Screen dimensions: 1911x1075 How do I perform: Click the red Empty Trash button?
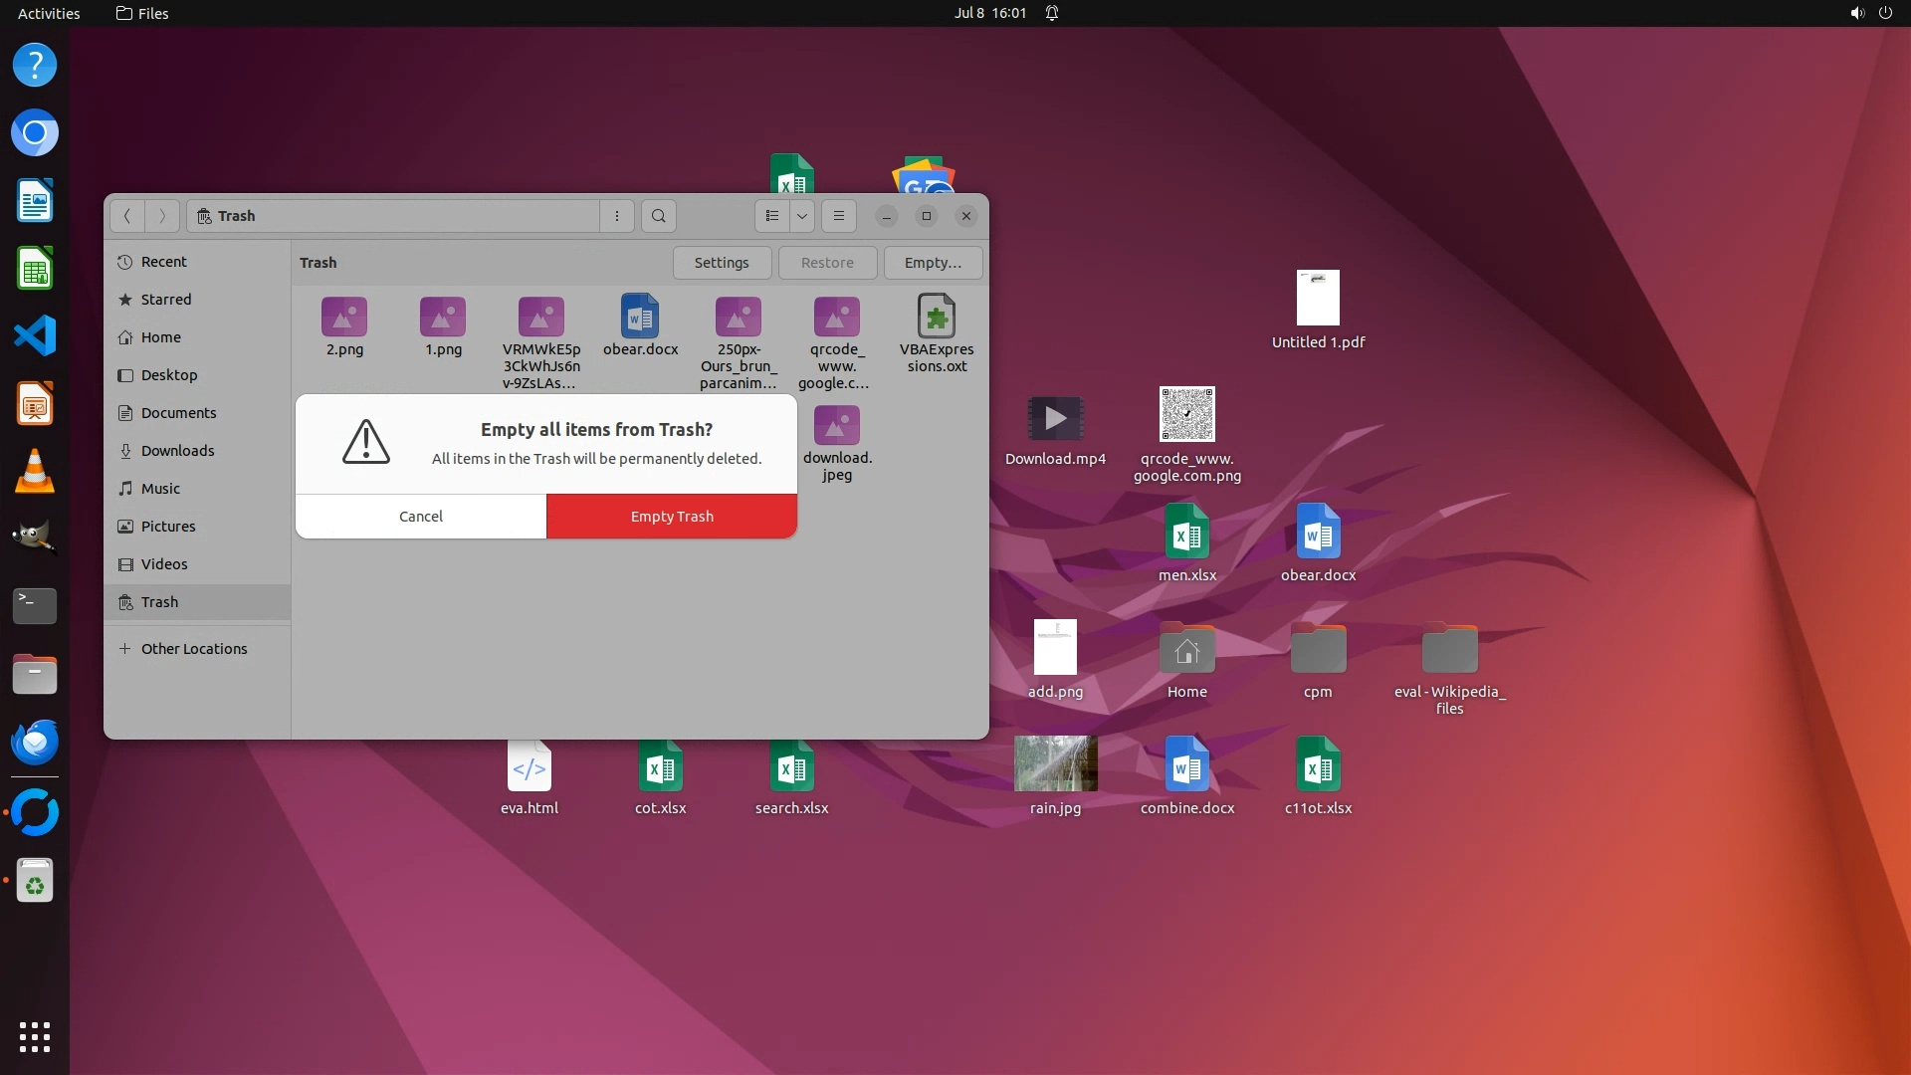tap(672, 516)
